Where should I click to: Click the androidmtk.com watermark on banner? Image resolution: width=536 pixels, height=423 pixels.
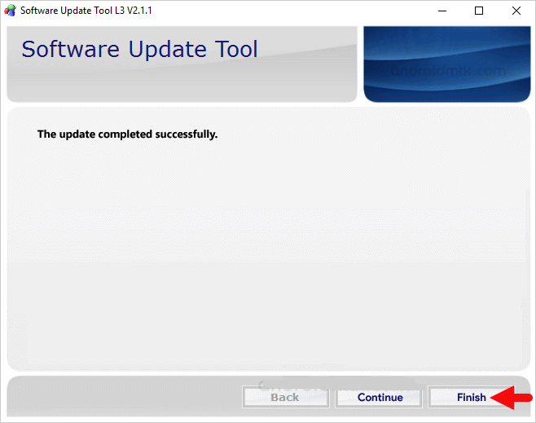[447, 71]
